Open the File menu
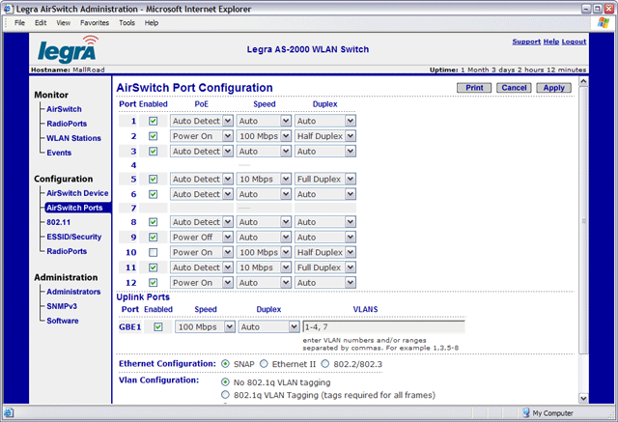Viewport: 618px width, 422px height. coord(19,23)
